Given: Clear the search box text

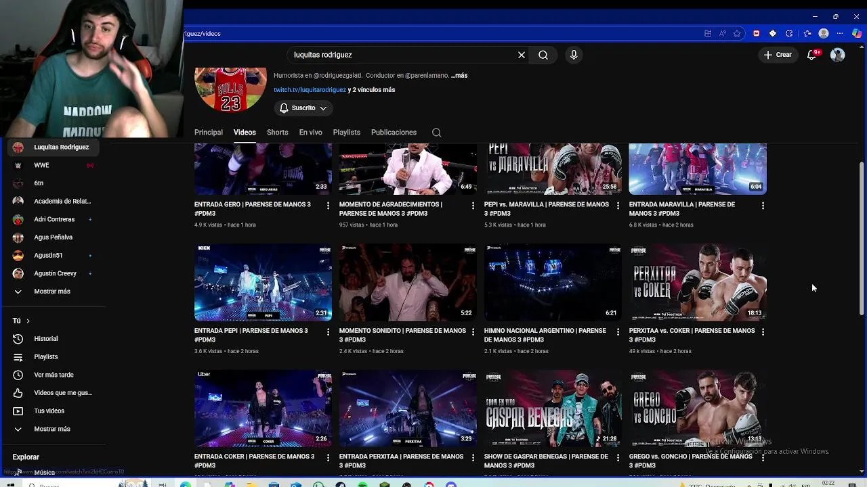Looking at the screenshot, I should coord(522,55).
